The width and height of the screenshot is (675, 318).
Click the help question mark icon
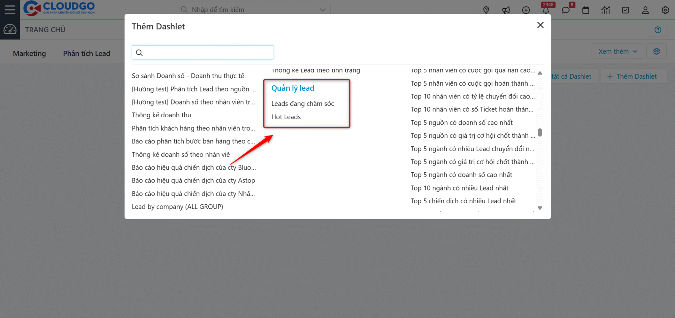pos(658,30)
